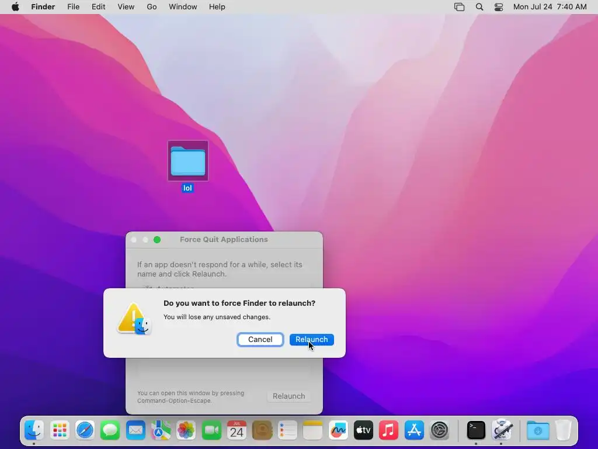Click the green zoom button of Force Quit window
Viewport: 598px width, 449px height.
[157, 240]
